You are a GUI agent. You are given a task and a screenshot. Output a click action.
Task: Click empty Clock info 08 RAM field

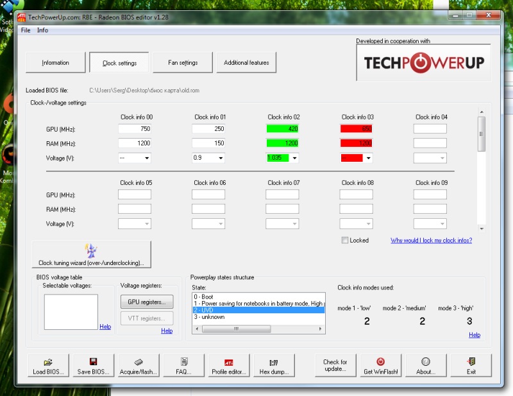pos(357,209)
